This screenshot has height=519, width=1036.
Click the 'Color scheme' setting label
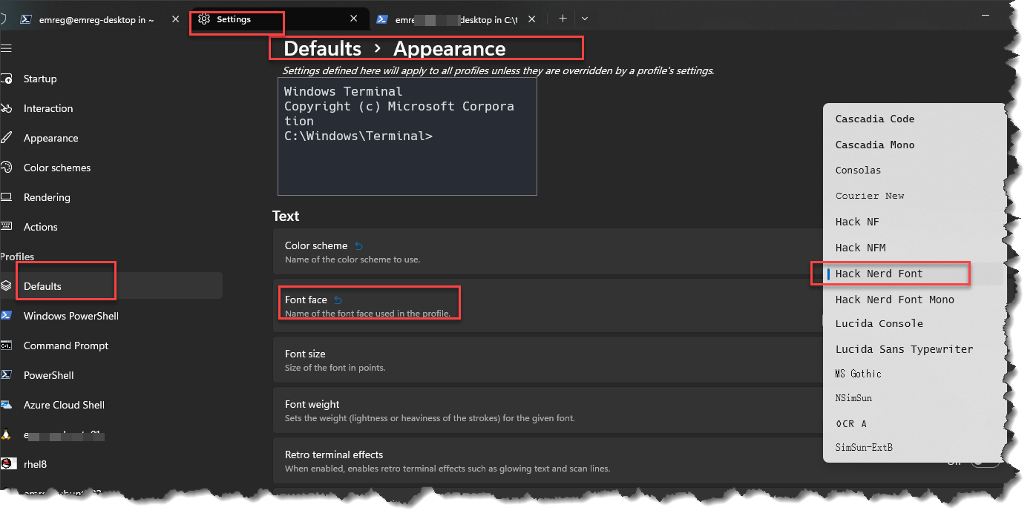[316, 245]
